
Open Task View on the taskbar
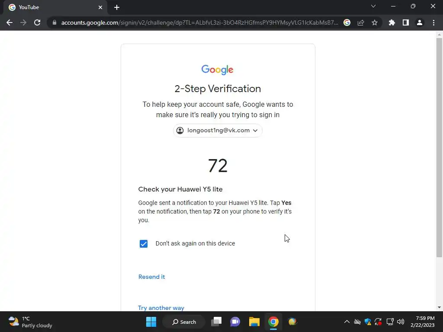(216, 322)
